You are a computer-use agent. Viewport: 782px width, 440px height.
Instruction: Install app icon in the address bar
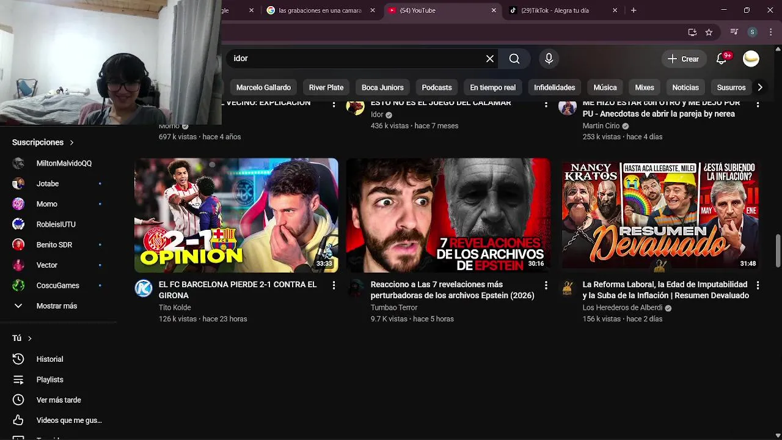pos(692,32)
